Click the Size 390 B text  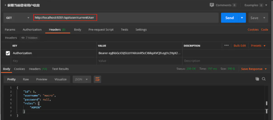pyautogui.click(x=227, y=69)
